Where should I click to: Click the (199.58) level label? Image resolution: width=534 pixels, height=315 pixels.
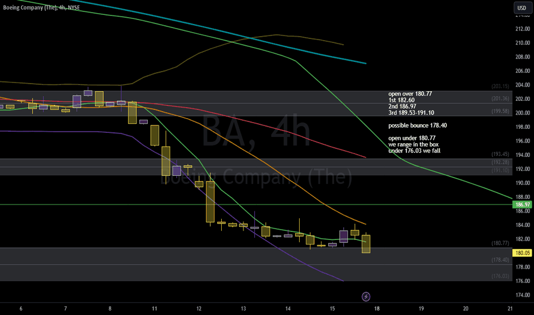(500, 111)
